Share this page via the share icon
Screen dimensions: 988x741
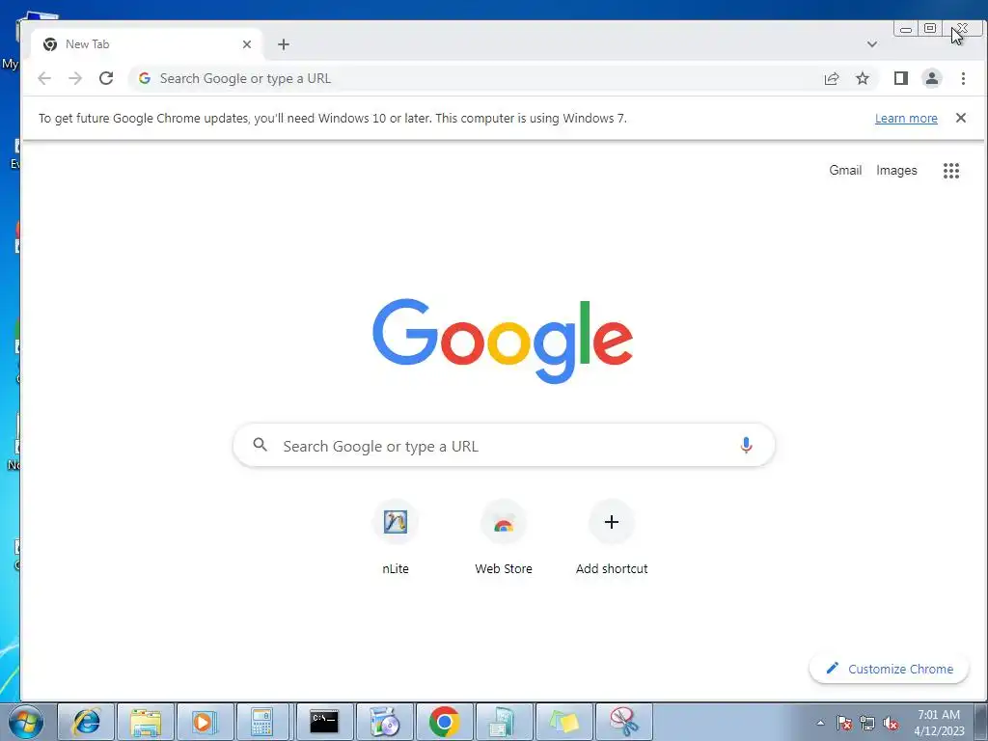(831, 78)
